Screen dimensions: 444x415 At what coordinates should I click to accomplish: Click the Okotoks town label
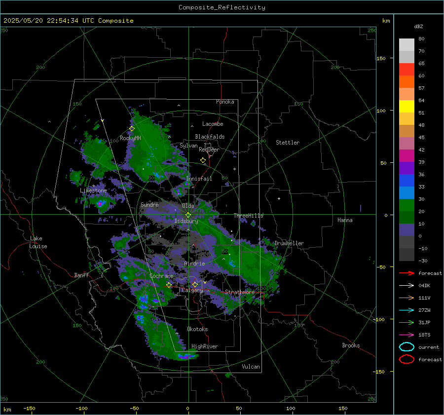pos(197,329)
